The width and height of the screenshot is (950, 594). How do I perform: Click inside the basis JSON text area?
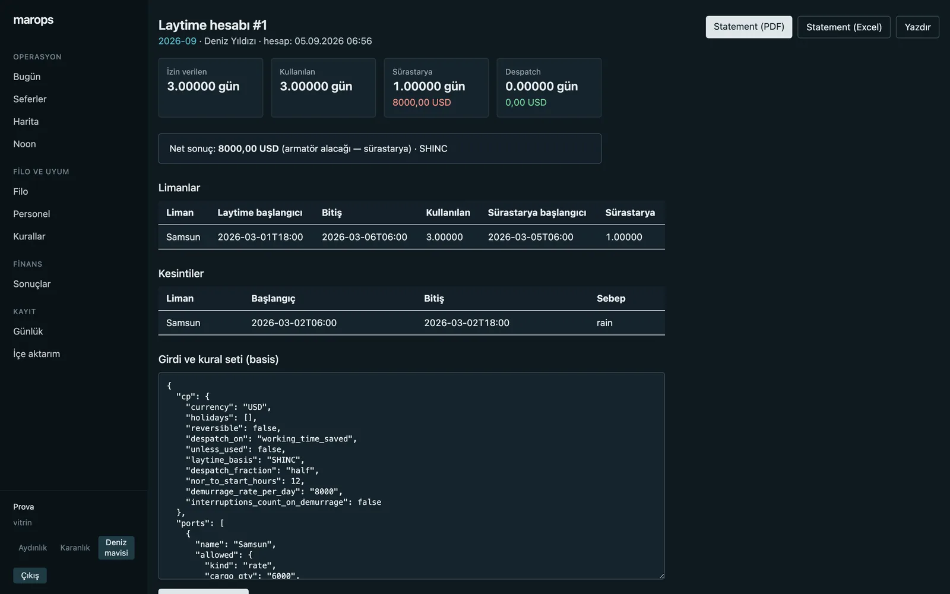point(411,476)
